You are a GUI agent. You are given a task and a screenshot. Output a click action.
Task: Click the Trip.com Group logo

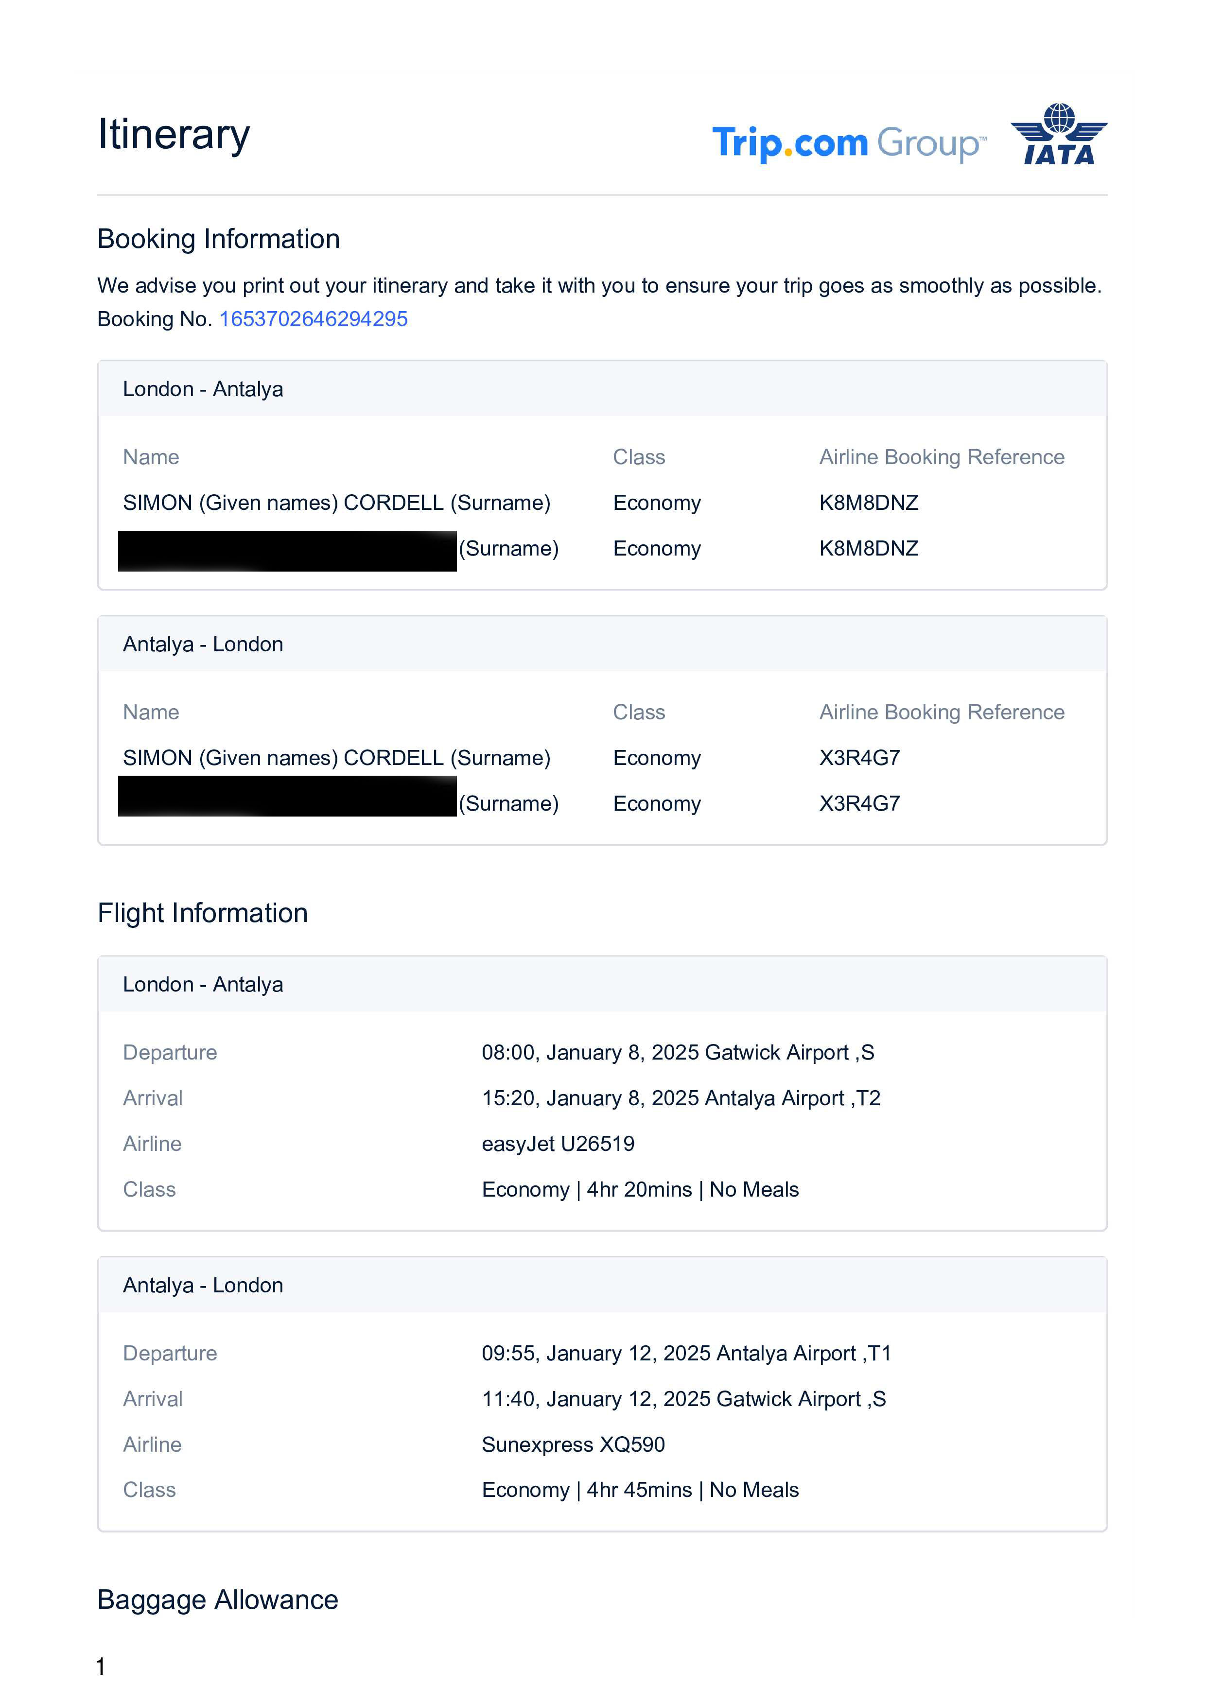849,142
